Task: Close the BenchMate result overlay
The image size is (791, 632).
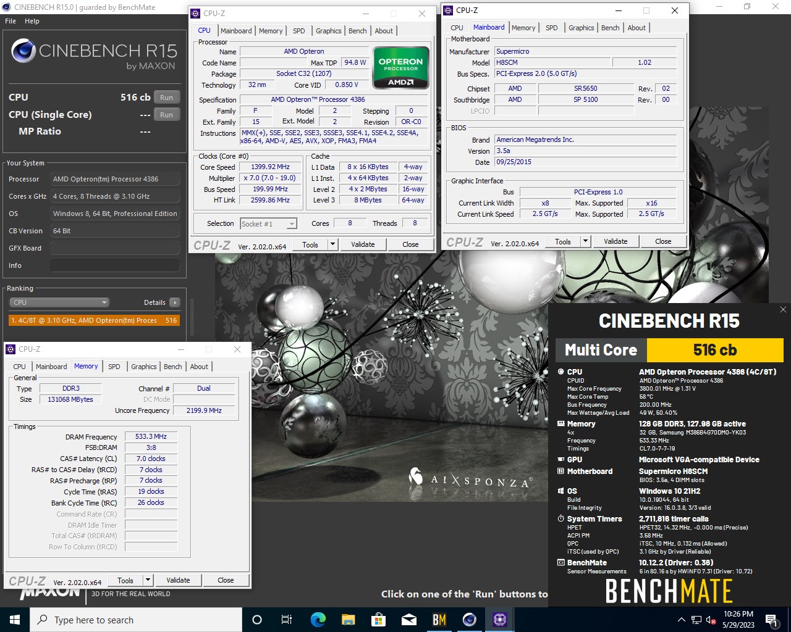Action: 783,309
